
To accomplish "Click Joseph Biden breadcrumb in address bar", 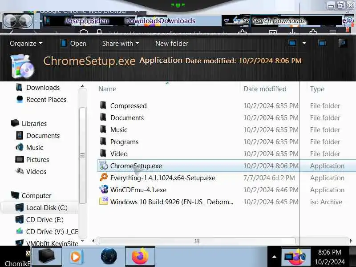I will [87, 21].
